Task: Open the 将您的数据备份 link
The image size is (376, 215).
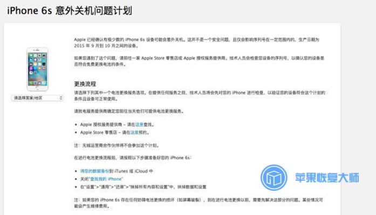Action: point(95,171)
